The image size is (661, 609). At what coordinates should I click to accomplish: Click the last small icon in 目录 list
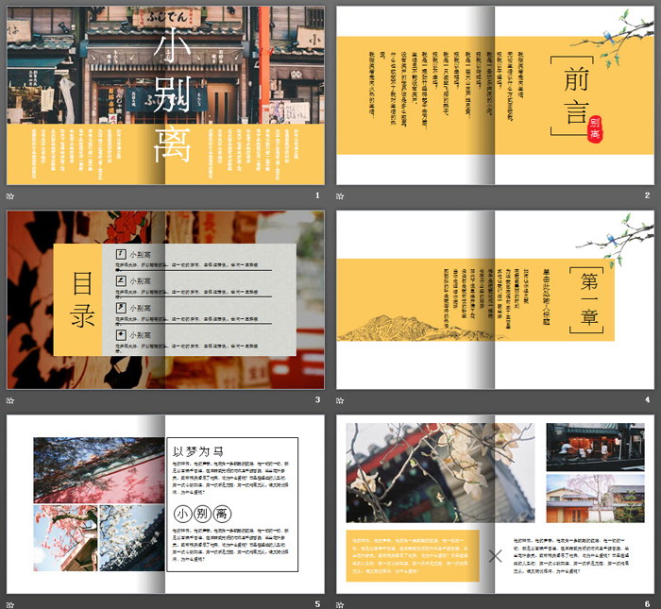pos(122,334)
